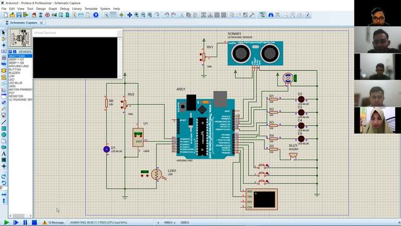
Task: Advance the simulation by one Step
Action: tap(16, 222)
